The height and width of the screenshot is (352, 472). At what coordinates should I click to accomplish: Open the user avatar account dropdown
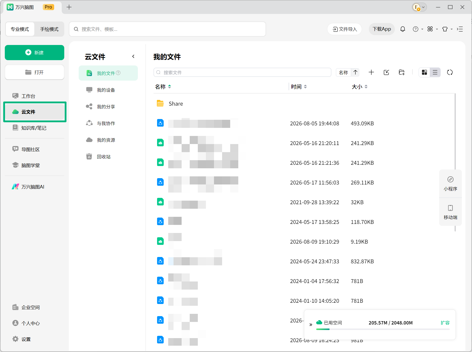tap(419, 7)
